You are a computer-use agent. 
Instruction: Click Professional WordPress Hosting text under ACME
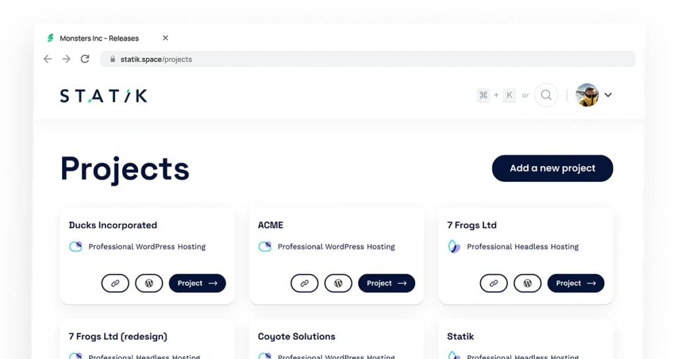(336, 247)
